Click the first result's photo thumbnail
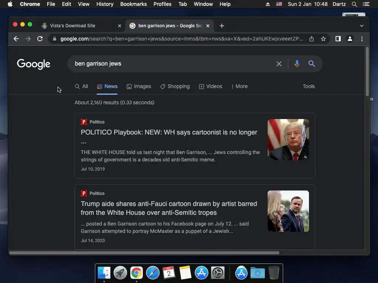Viewport: 378px width, 283px height. point(288,140)
